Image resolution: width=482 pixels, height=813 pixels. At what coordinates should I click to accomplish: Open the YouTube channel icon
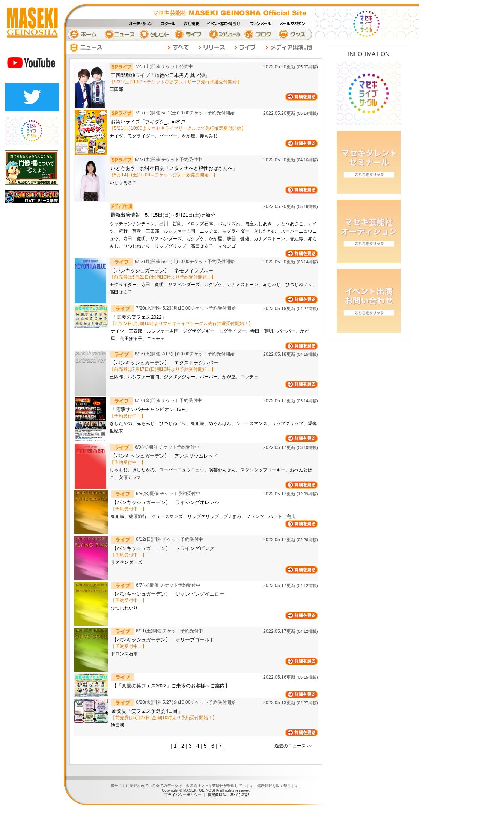point(32,63)
